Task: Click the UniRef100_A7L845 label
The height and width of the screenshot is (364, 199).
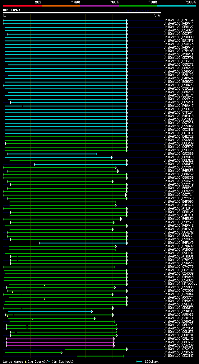Action: click(178, 208)
